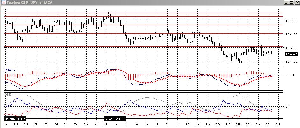This screenshot has height=128, width=300.
Task: Click the 134.00 price axis label
Action: pyautogui.click(x=289, y=61)
